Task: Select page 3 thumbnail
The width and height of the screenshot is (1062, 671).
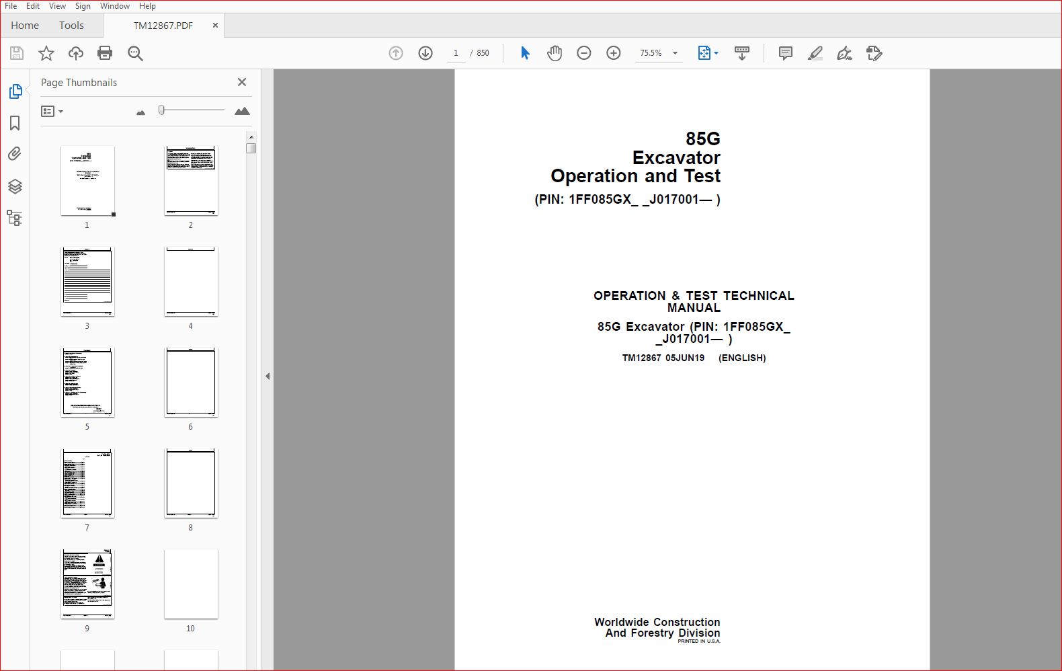Action: (87, 282)
